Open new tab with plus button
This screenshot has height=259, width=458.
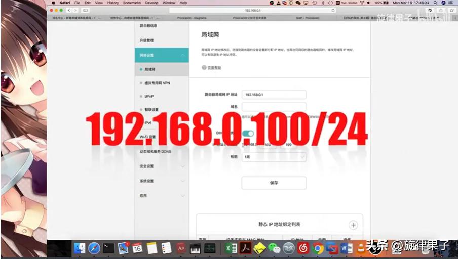click(x=455, y=18)
